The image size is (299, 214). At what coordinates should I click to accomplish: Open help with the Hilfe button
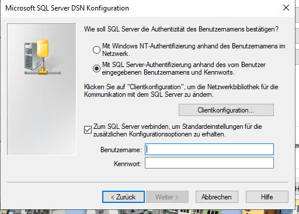(x=267, y=197)
